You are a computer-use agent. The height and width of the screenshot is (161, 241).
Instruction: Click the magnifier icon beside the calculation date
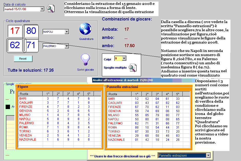50,9
